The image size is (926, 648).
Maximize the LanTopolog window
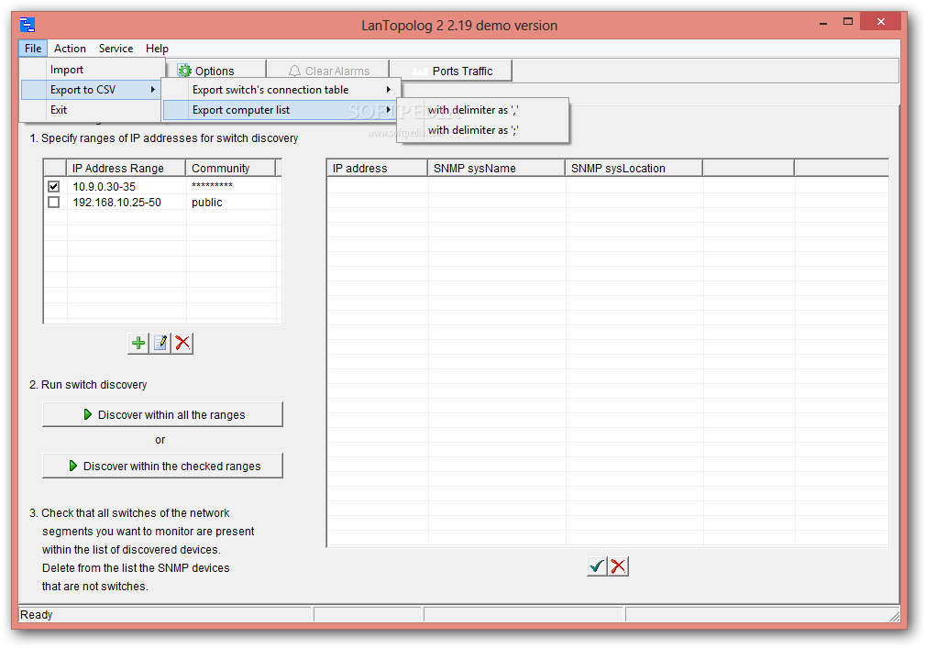pyautogui.click(x=848, y=22)
